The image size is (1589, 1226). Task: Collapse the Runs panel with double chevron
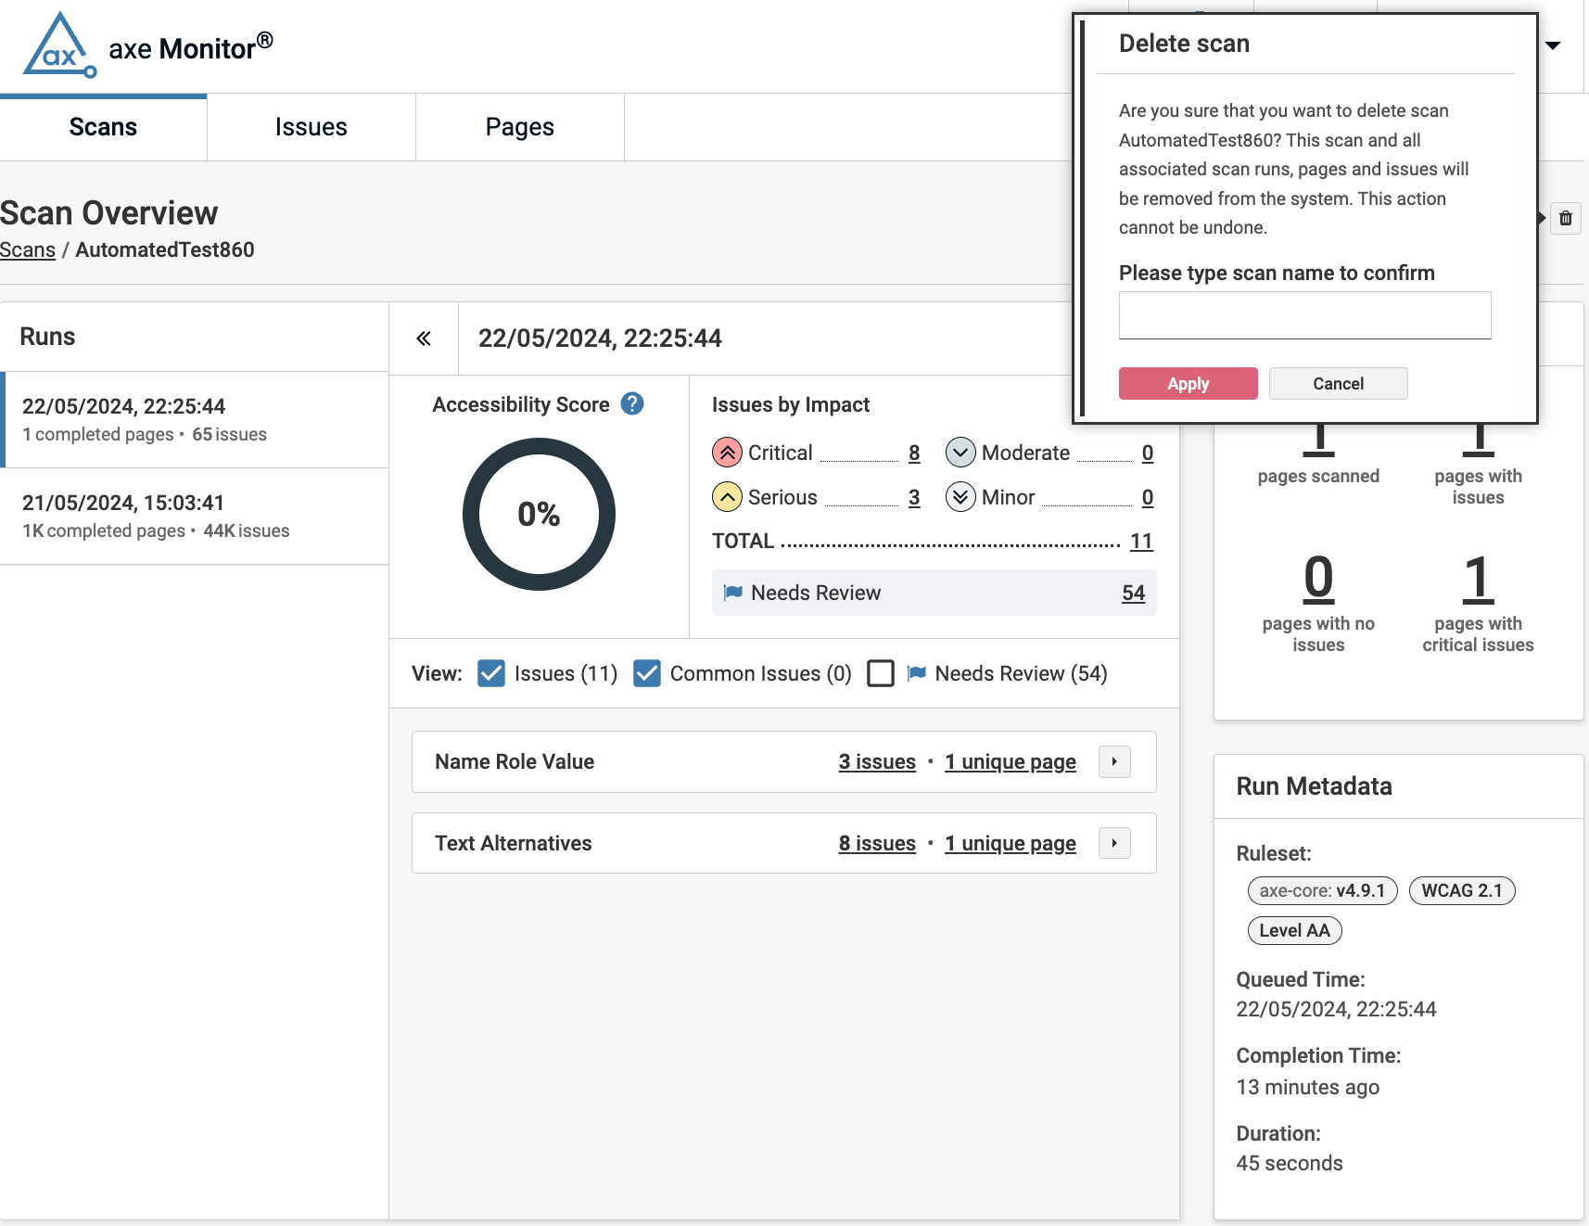424,338
